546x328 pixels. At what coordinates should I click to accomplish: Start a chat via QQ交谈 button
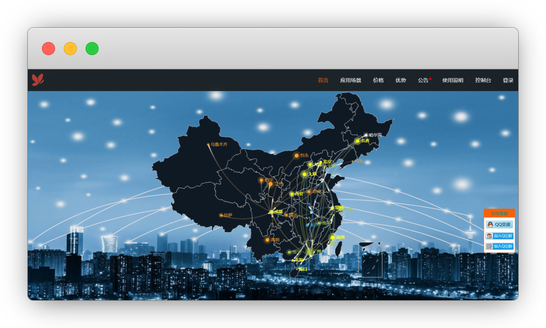click(499, 224)
